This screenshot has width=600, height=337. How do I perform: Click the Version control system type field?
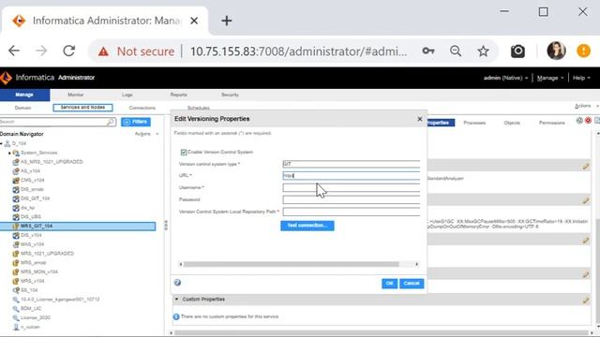(352, 164)
